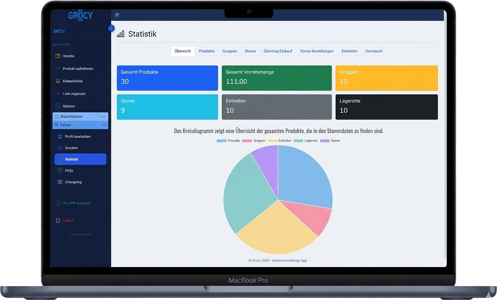Click the Kreisdiagramm description text

(279, 131)
